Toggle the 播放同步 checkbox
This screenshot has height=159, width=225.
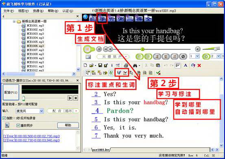click(x=18, y=125)
